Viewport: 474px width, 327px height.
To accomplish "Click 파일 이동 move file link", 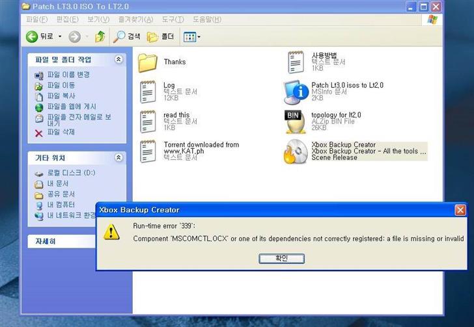I will pyautogui.click(x=61, y=85).
